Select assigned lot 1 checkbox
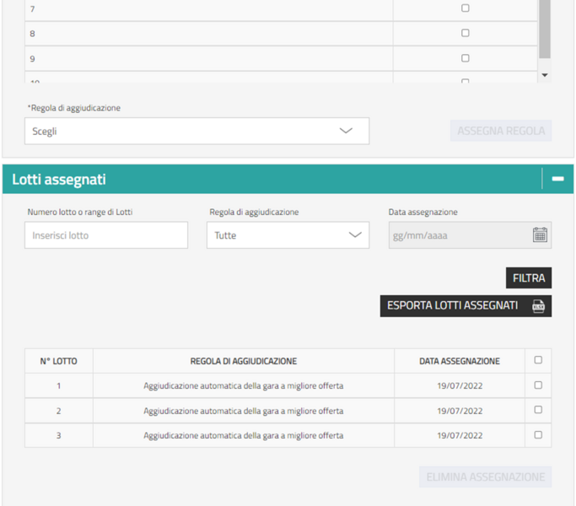Image resolution: width=576 pixels, height=506 pixels. pyautogui.click(x=538, y=385)
